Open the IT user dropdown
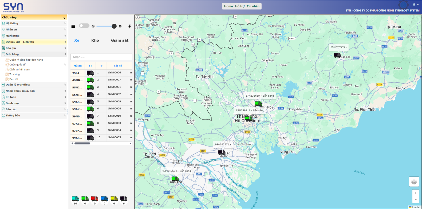The height and width of the screenshot is (209, 422). tap(416, 5)
